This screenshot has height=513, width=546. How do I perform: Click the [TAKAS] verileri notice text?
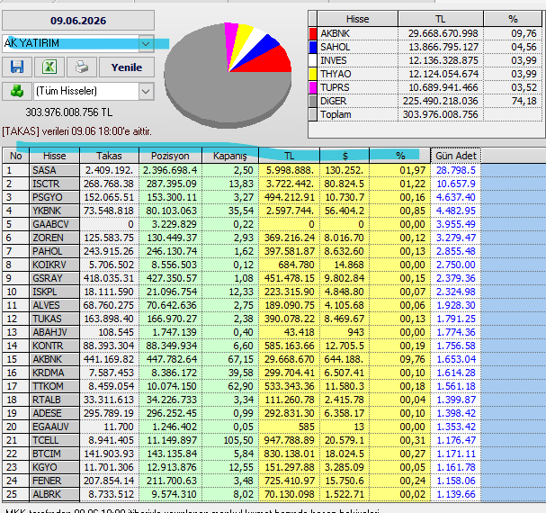point(77,131)
